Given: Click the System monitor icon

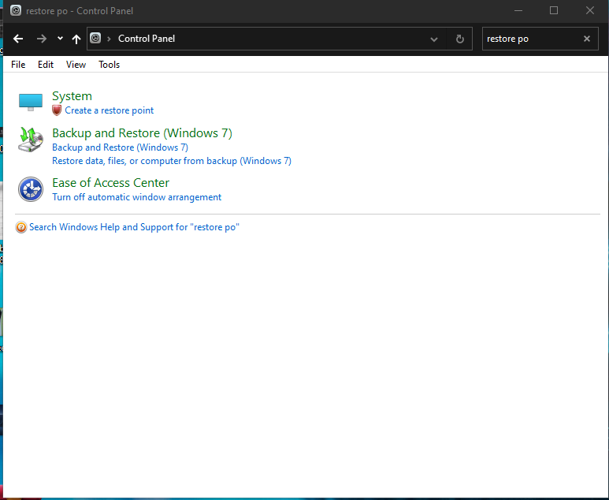Looking at the screenshot, I should tap(31, 103).
